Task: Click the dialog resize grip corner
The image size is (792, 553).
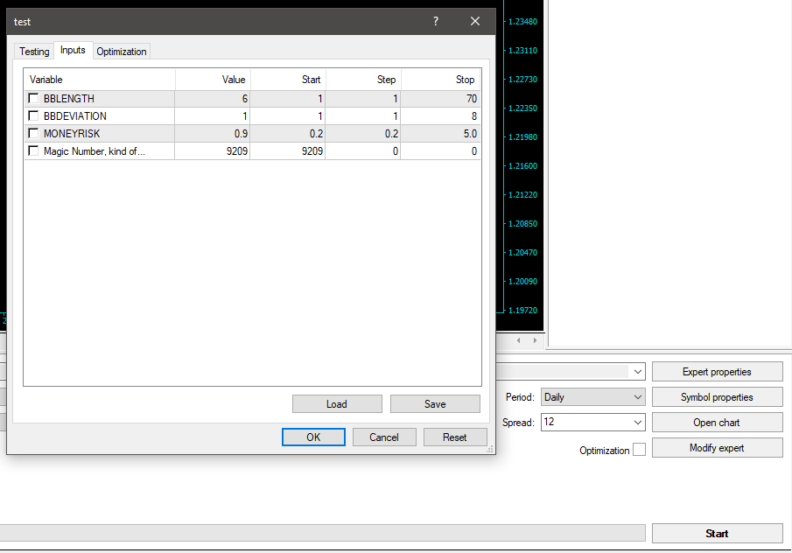Action: 489,449
